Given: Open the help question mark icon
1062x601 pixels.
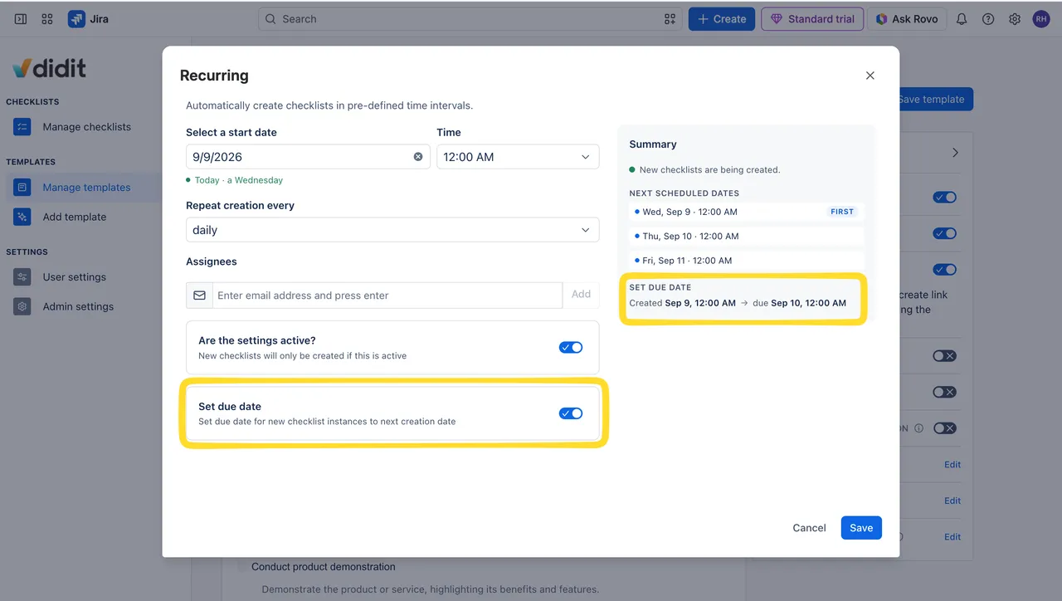Looking at the screenshot, I should click(988, 19).
